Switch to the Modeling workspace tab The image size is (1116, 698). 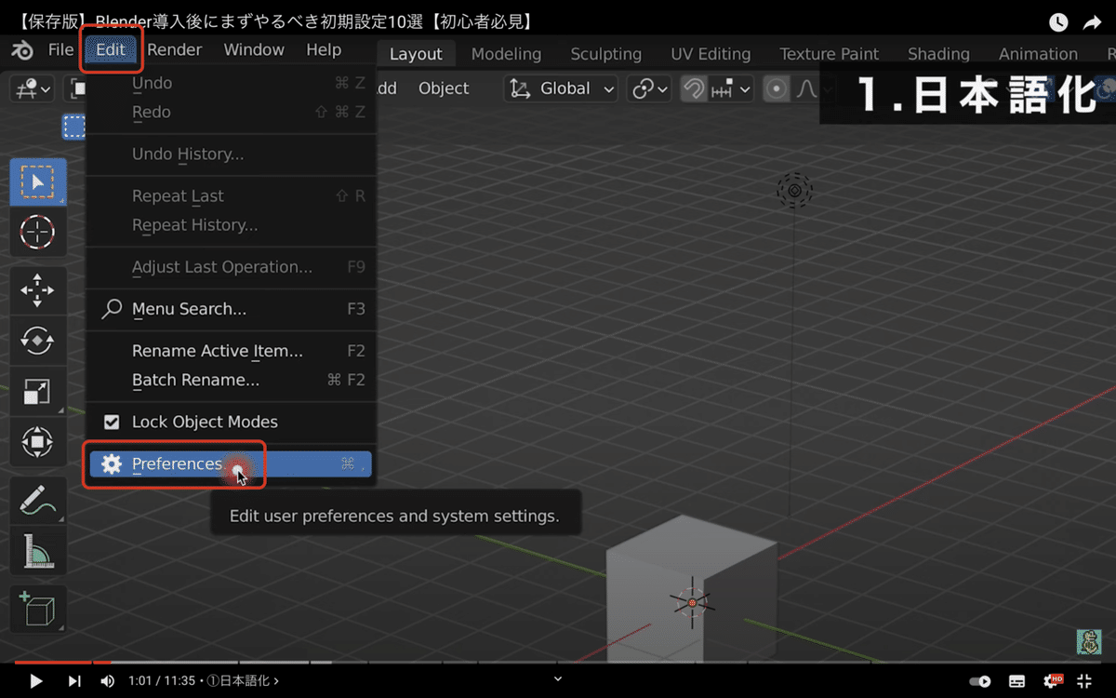click(x=506, y=54)
